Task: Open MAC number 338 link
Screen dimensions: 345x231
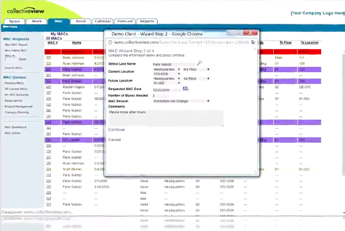Action: click(x=48, y=151)
